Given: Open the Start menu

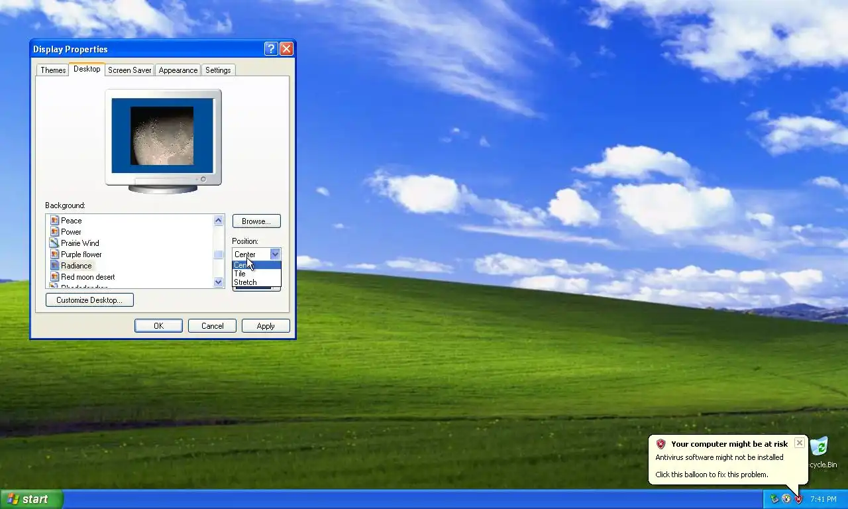Looking at the screenshot, I should coord(31,499).
